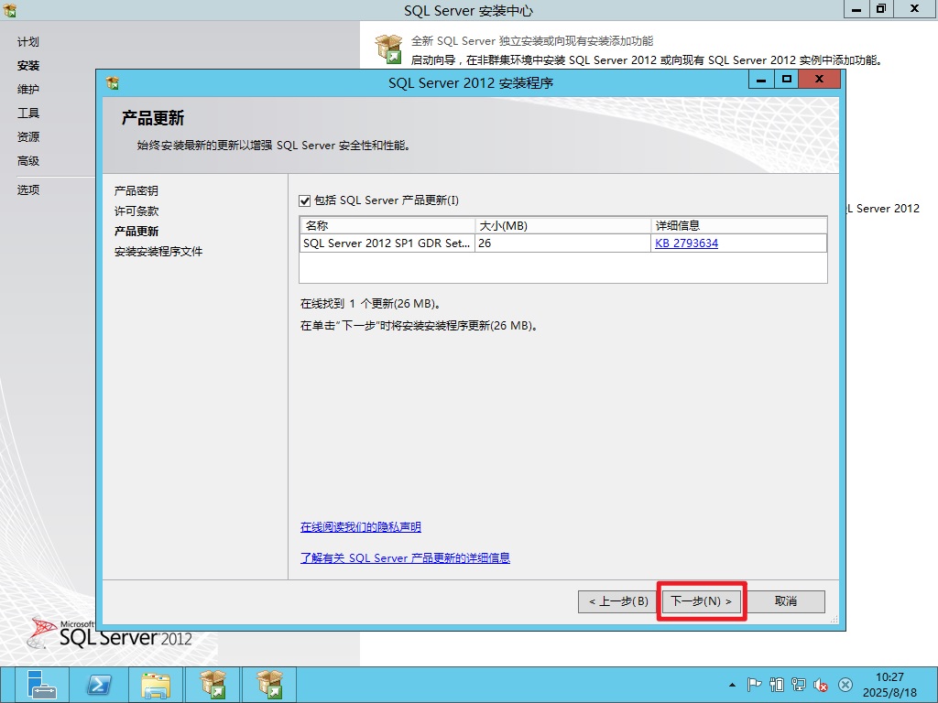Select the 产品密钥 step in the wizard
The image size is (938, 703).
pos(136,190)
